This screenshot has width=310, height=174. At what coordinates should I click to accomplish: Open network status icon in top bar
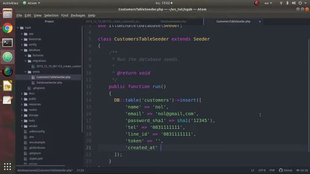pyautogui.click(x=281, y=3)
